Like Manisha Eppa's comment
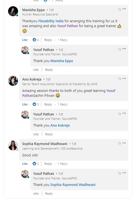Screen dimensions: 137x200 coord(25,40)
